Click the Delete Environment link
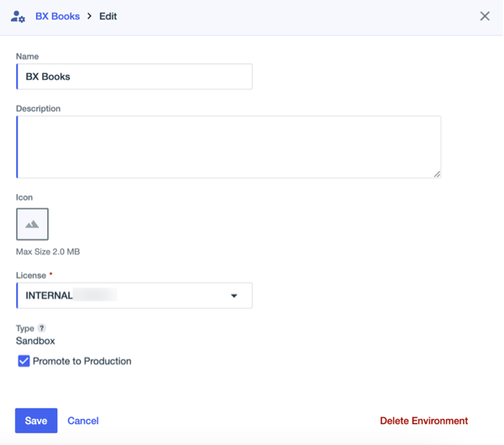504x445 pixels. (423, 421)
